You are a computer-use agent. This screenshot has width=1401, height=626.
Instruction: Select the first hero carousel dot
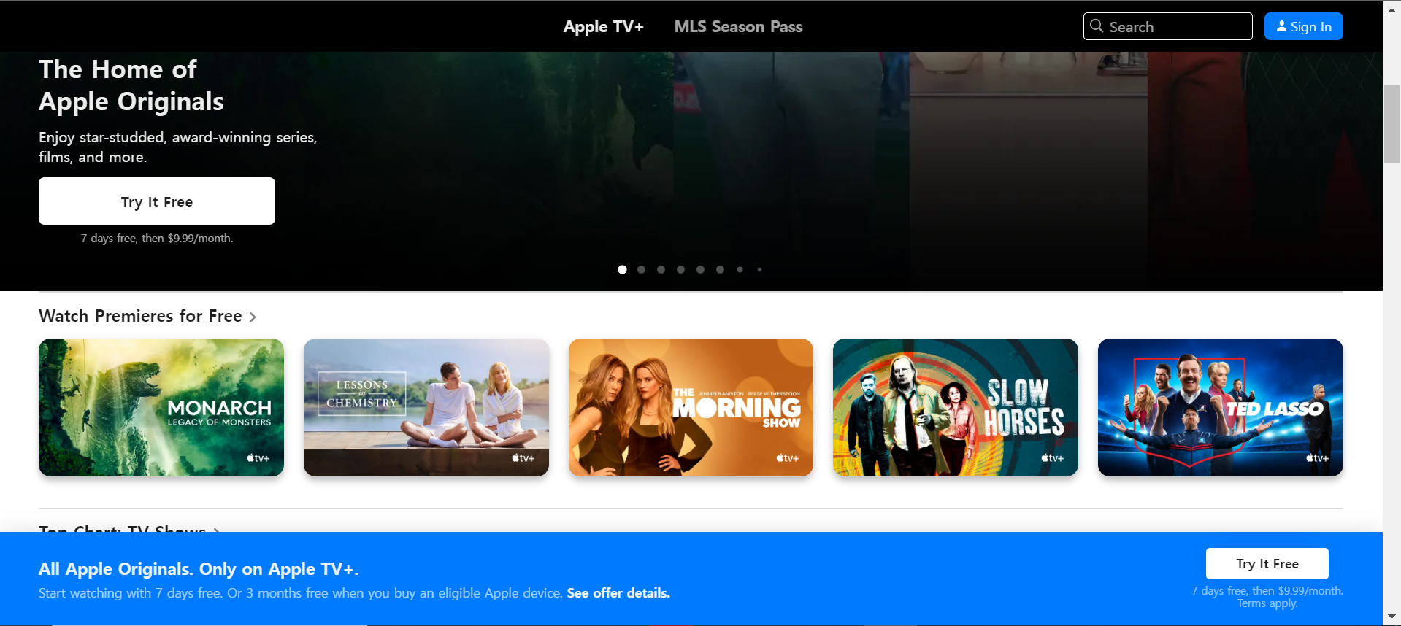tap(622, 270)
